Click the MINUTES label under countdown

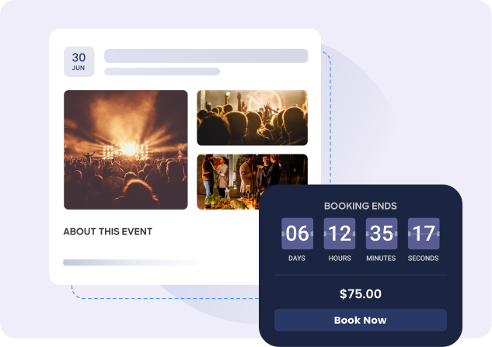pyautogui.click(x=381, y=259)
